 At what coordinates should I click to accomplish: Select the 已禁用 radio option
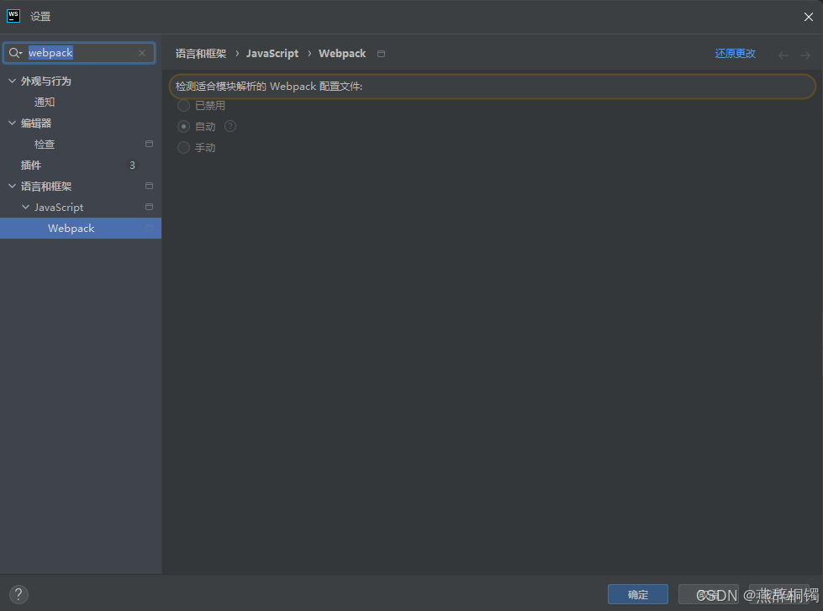183,106
